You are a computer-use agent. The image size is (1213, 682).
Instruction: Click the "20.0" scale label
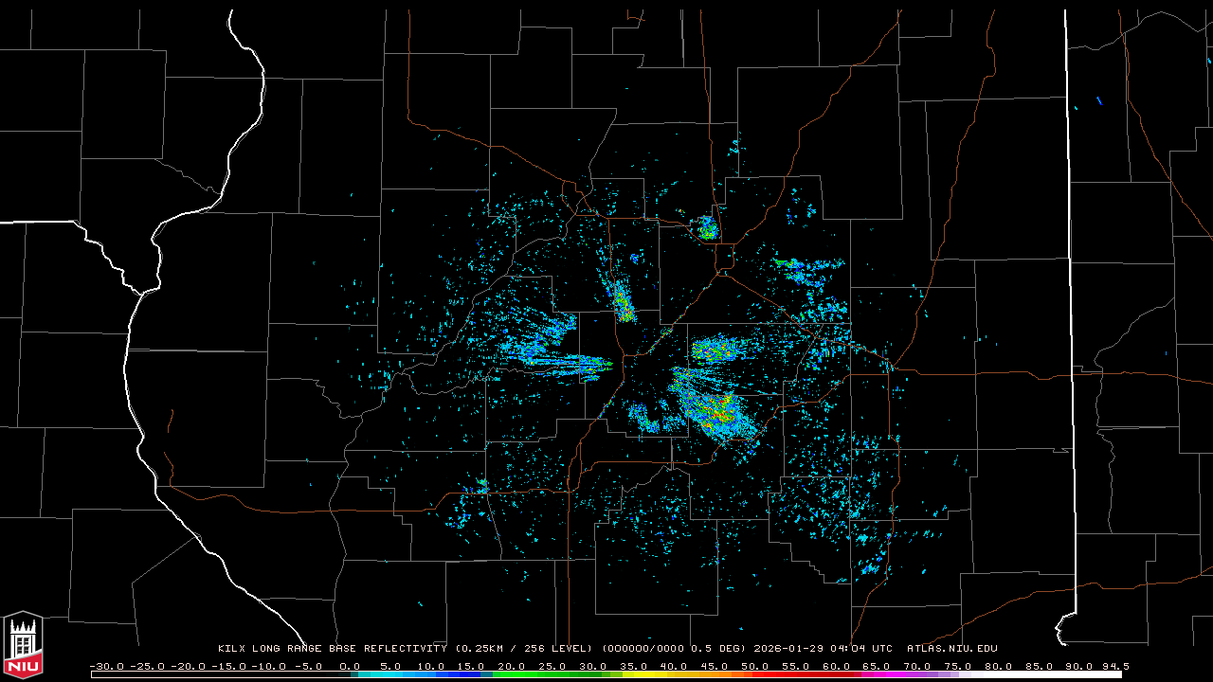point(512,666)
